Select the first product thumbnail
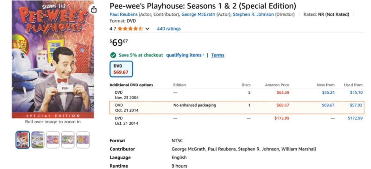Viewport: 371px width, 169px height. pos(23,140)
